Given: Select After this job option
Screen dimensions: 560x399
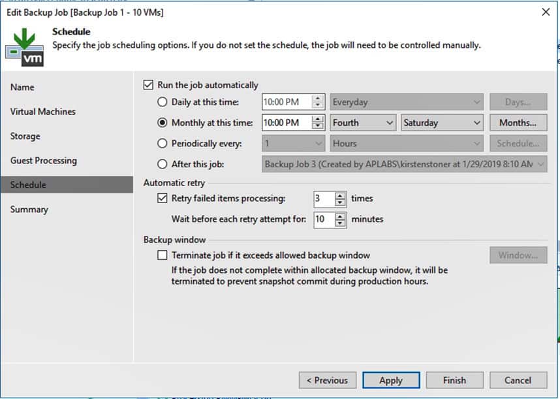Looking at the screenshot, I should click(162, 165).
